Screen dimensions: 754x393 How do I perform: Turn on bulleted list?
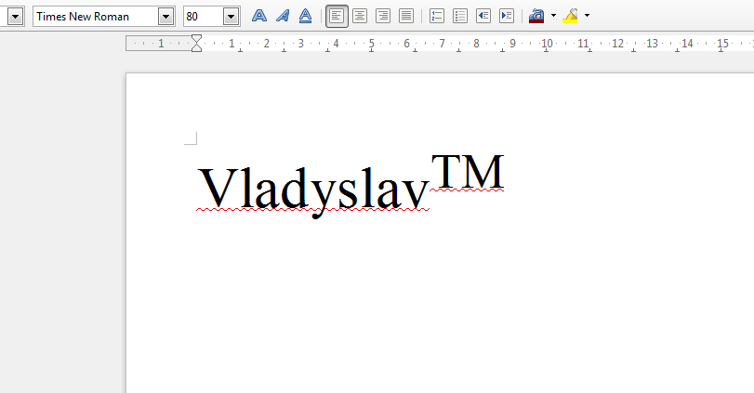coord(460,16)
